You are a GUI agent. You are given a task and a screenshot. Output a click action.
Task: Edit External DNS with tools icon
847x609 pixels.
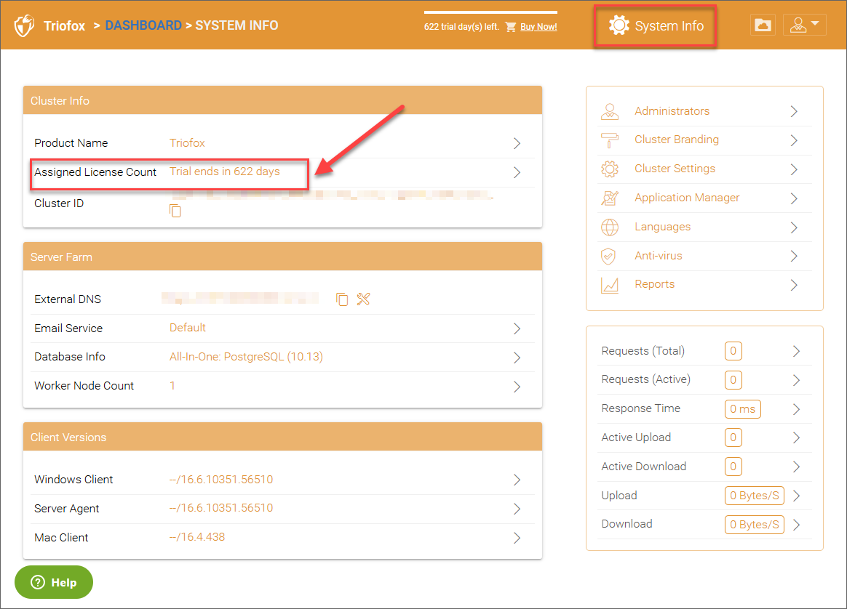click(364, 299)
